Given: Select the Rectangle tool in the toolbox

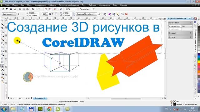Looking at the screenshot, I should click(2, 43).
